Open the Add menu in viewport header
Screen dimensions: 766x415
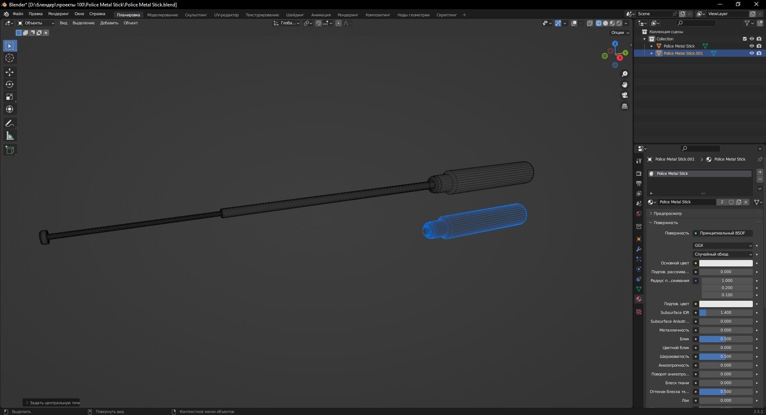pos(109,23)
